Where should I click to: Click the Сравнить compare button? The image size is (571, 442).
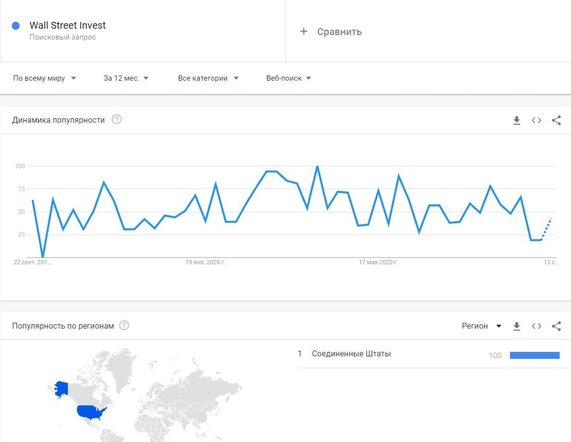[339, 32]
